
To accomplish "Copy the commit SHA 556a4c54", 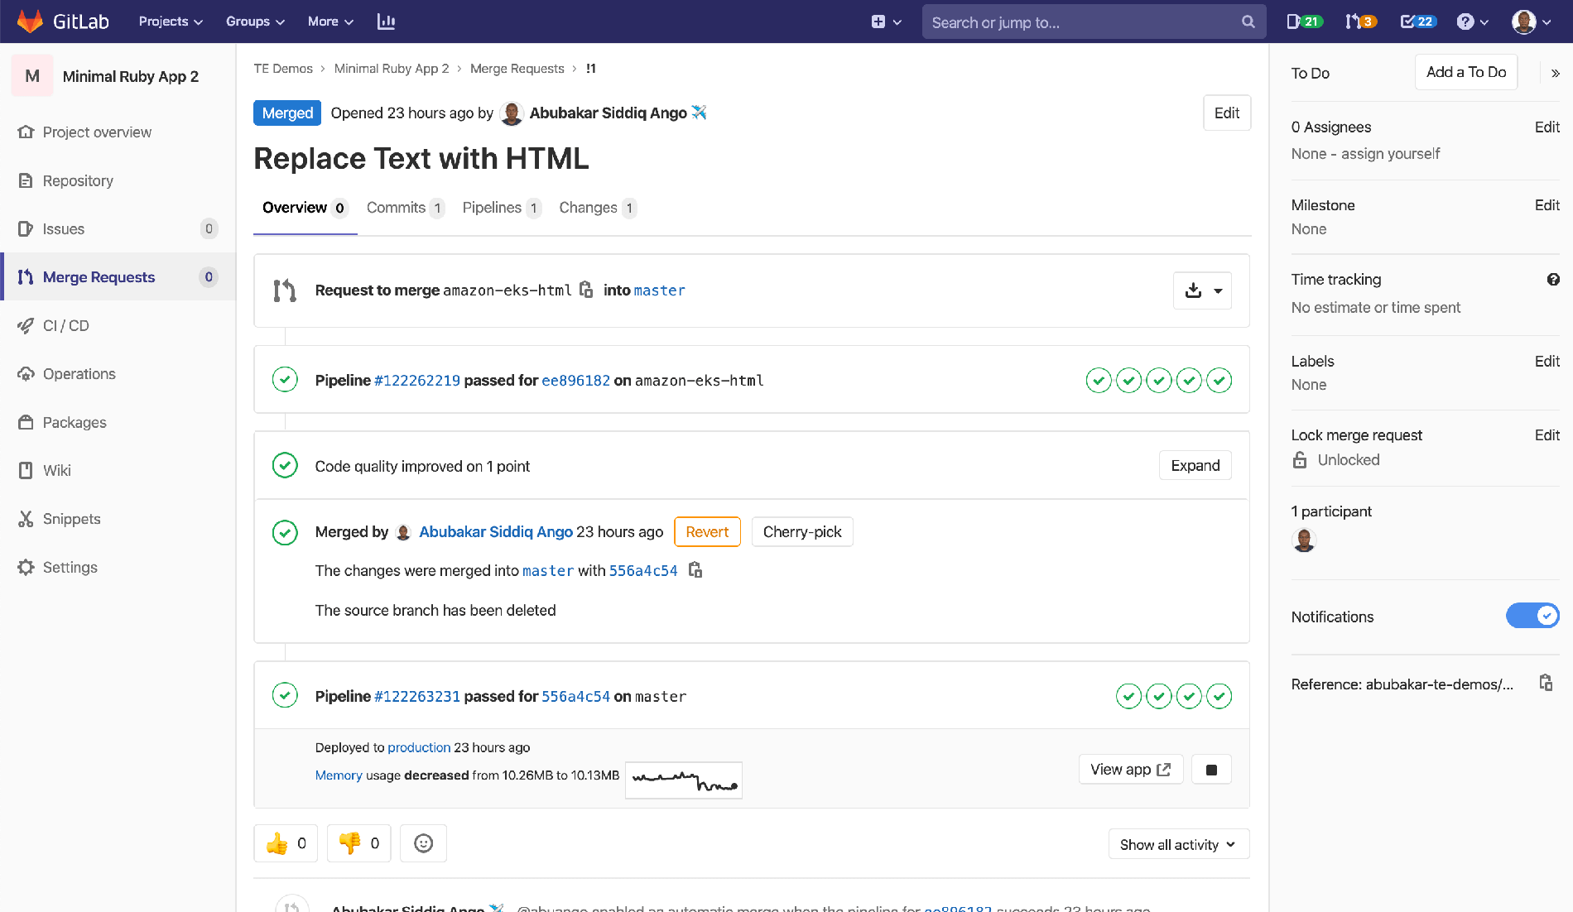I will pyautogui.click(x=695, y=570).
